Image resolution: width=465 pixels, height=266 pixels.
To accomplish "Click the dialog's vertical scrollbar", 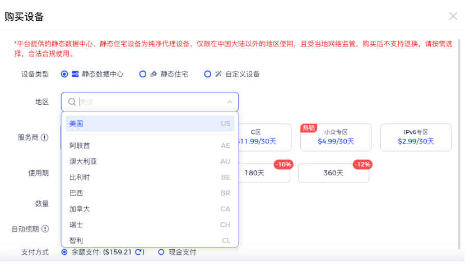I will (x=459, y=144).
